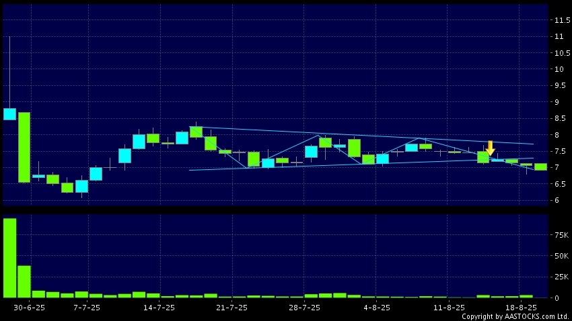
Task: Select the 7-7-25 date label
Action: coord(87,308)
